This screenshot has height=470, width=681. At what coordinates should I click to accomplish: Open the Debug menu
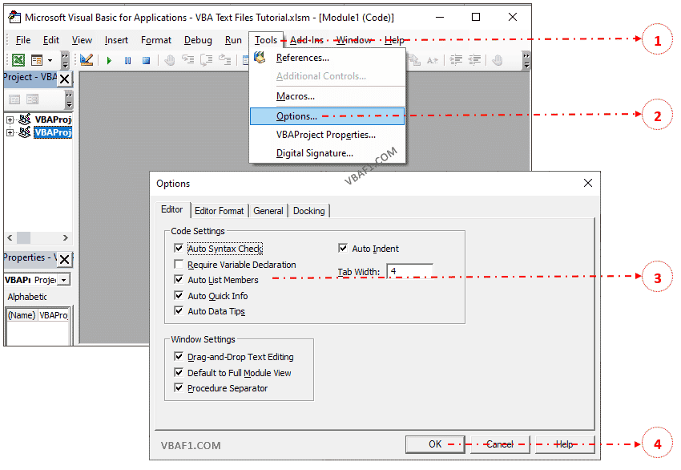pos(198,40)
